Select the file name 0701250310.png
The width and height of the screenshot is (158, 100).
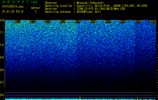pos(13,7)
